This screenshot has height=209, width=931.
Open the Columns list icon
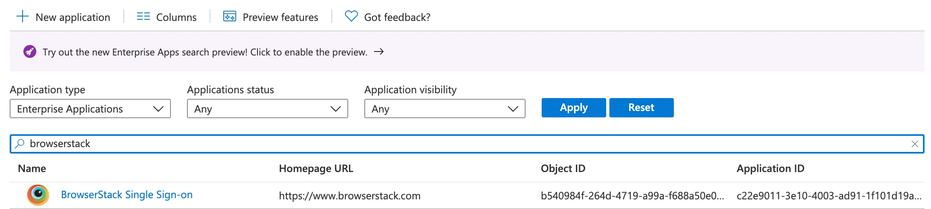[143, 17]
